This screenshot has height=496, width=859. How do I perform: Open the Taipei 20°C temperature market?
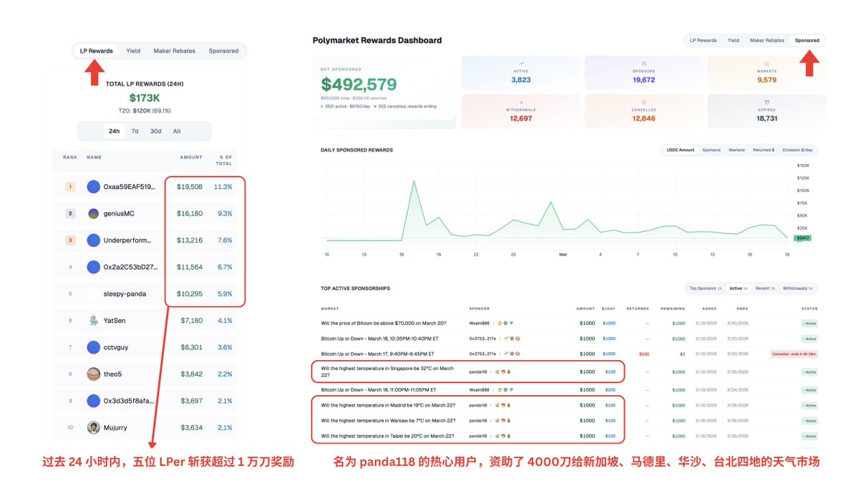coord(387,436)
